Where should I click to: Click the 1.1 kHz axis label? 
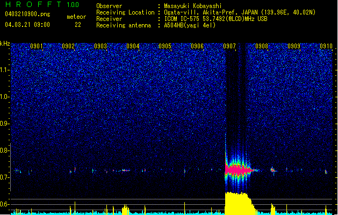(x=5, y=70)
